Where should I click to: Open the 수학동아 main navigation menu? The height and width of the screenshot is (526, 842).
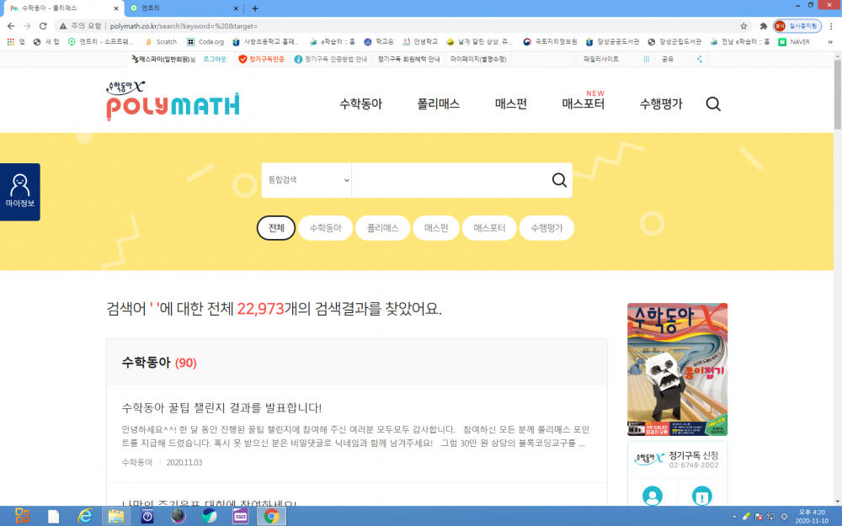[361, 104]
